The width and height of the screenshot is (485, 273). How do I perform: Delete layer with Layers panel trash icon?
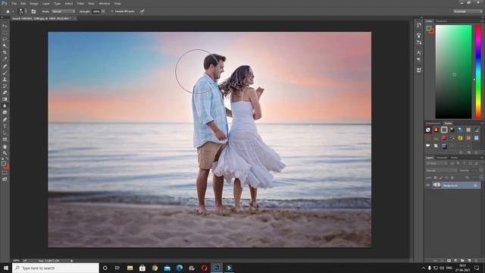(476, 261)
